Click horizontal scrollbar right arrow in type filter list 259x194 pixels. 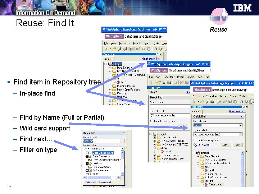(118, 178)
